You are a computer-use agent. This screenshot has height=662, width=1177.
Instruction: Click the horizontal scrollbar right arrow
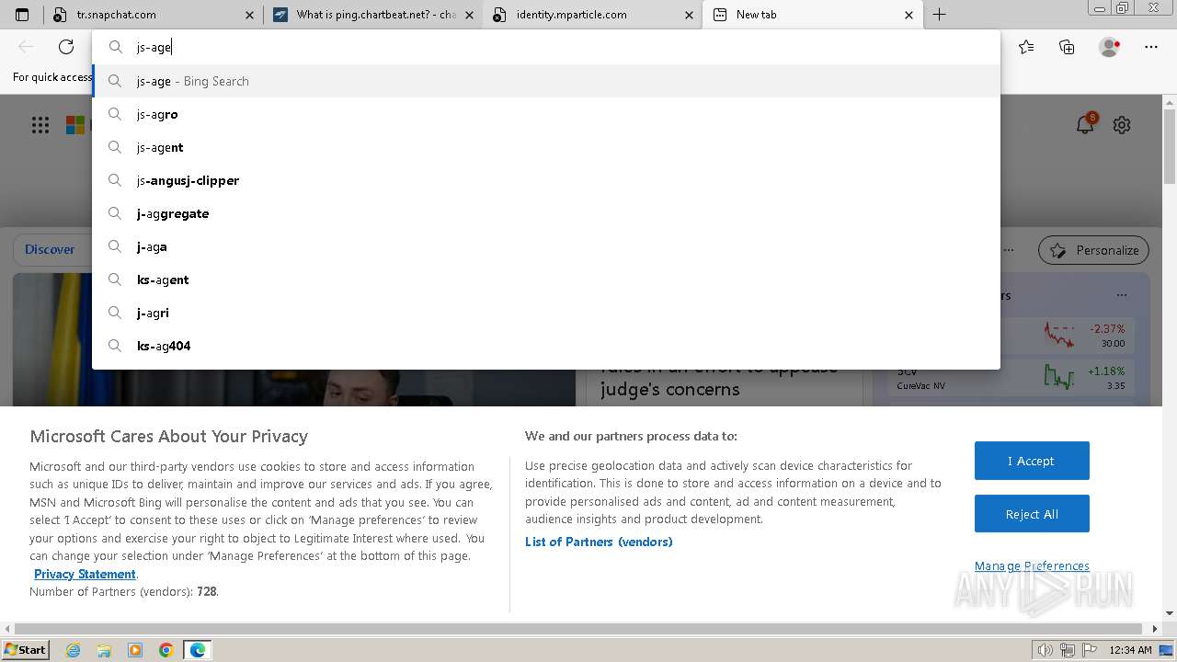(x=1156, y=629)
